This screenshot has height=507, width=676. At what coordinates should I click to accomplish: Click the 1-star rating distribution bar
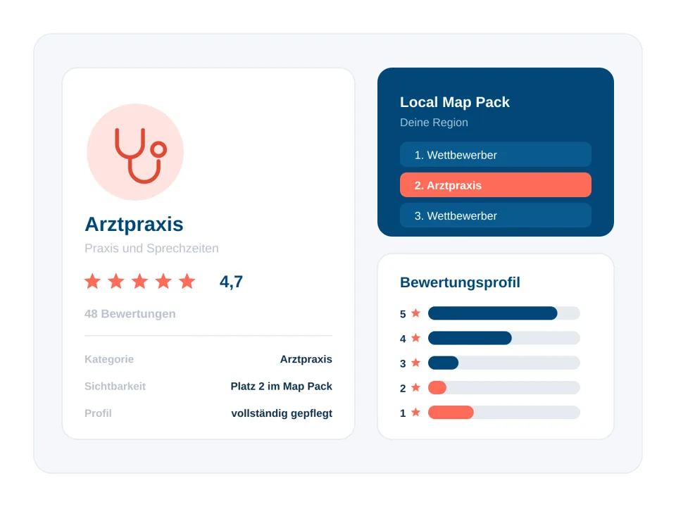504,412
